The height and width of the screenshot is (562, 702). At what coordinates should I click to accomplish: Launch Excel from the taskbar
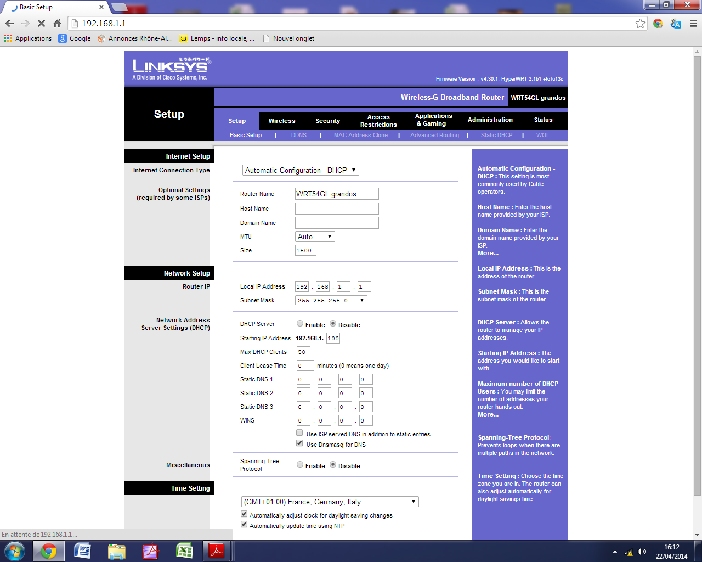tap(184, 551)
